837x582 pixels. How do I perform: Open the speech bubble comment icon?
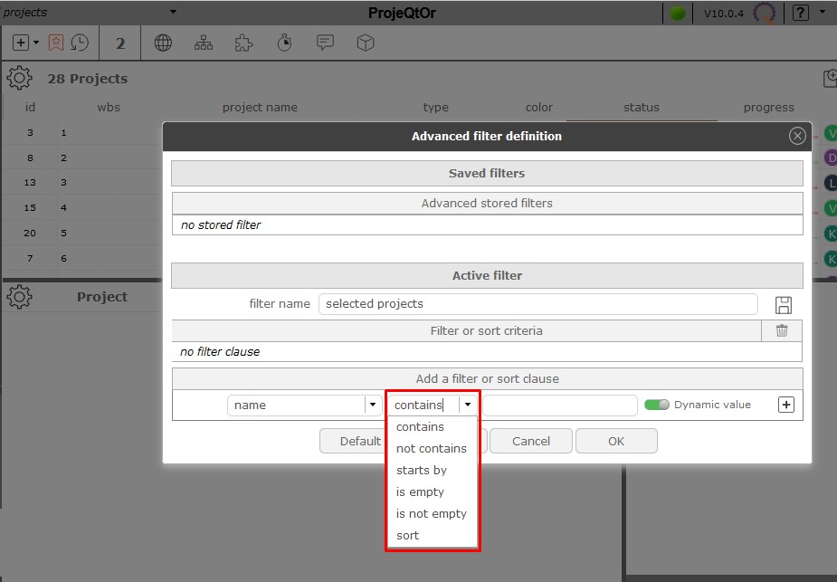point(325,43)
